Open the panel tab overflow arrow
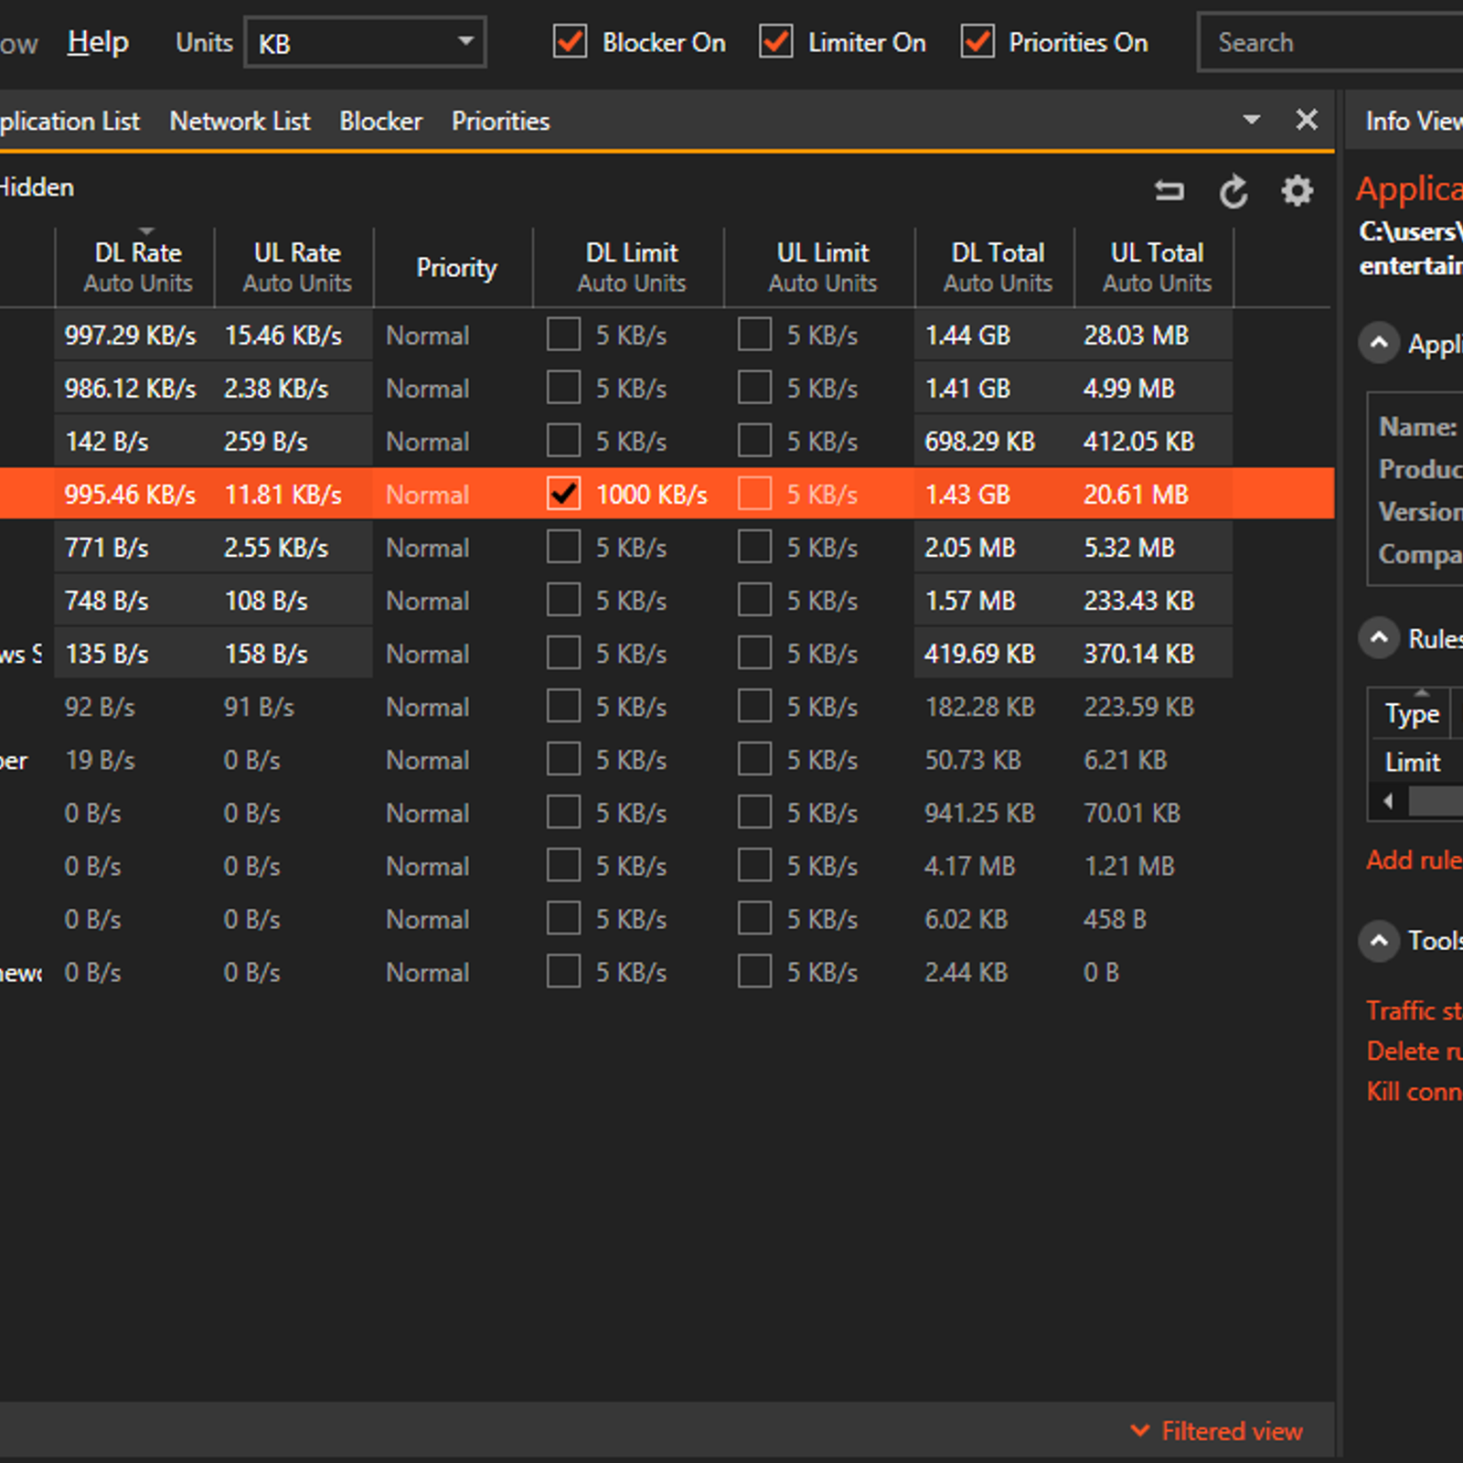The image size is (1463, 1463). click(x=1252, y=120)
